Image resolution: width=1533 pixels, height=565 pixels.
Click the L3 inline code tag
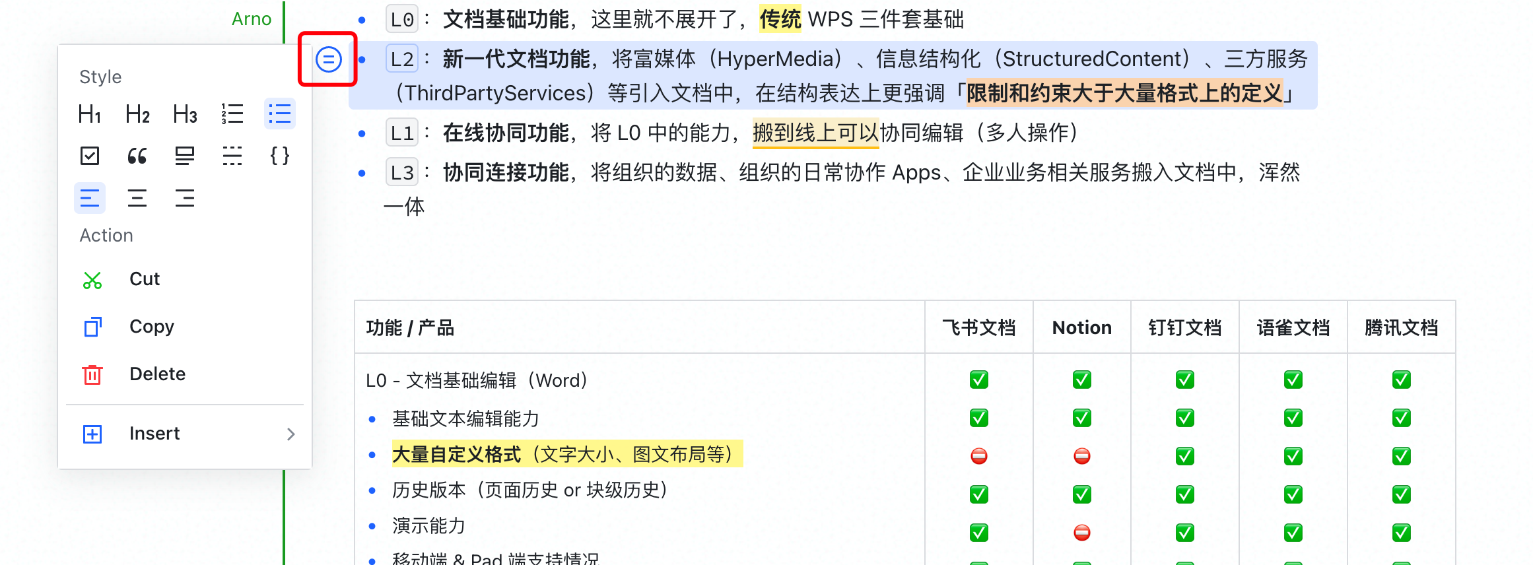[x=402, y=173]
